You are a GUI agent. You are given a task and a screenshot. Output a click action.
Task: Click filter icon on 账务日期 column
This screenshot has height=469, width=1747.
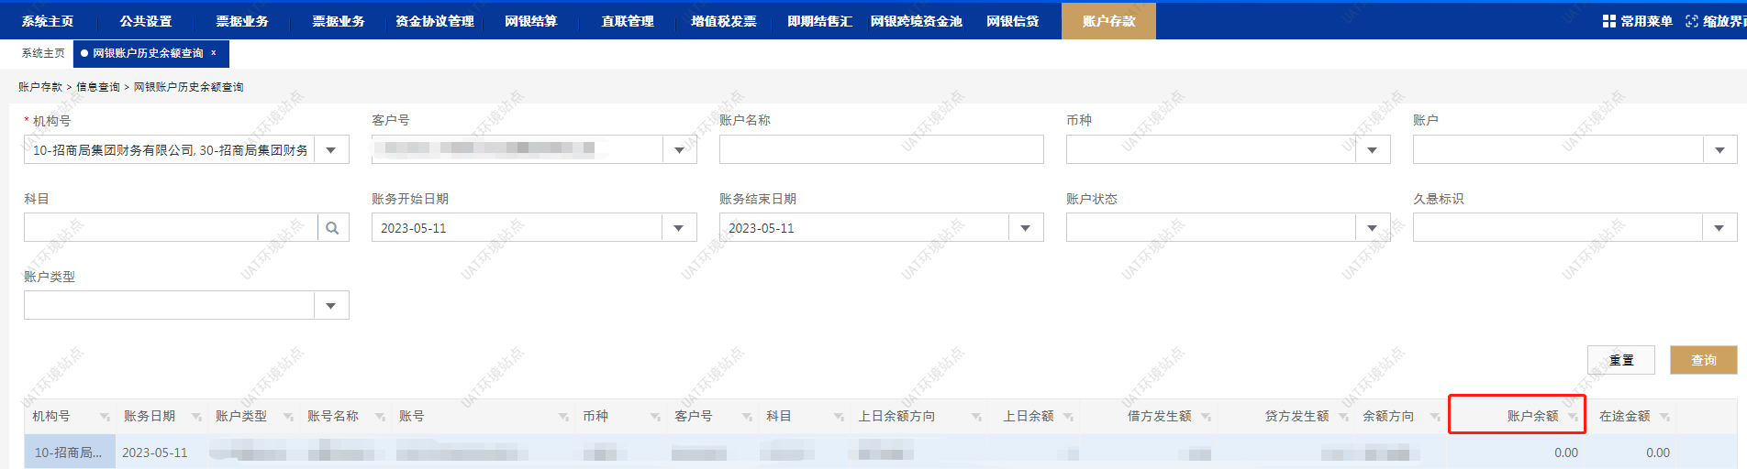coord(196,417)
